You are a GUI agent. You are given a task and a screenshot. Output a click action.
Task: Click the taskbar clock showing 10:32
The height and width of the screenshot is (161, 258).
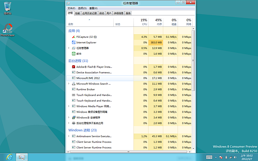pos(247,157)
